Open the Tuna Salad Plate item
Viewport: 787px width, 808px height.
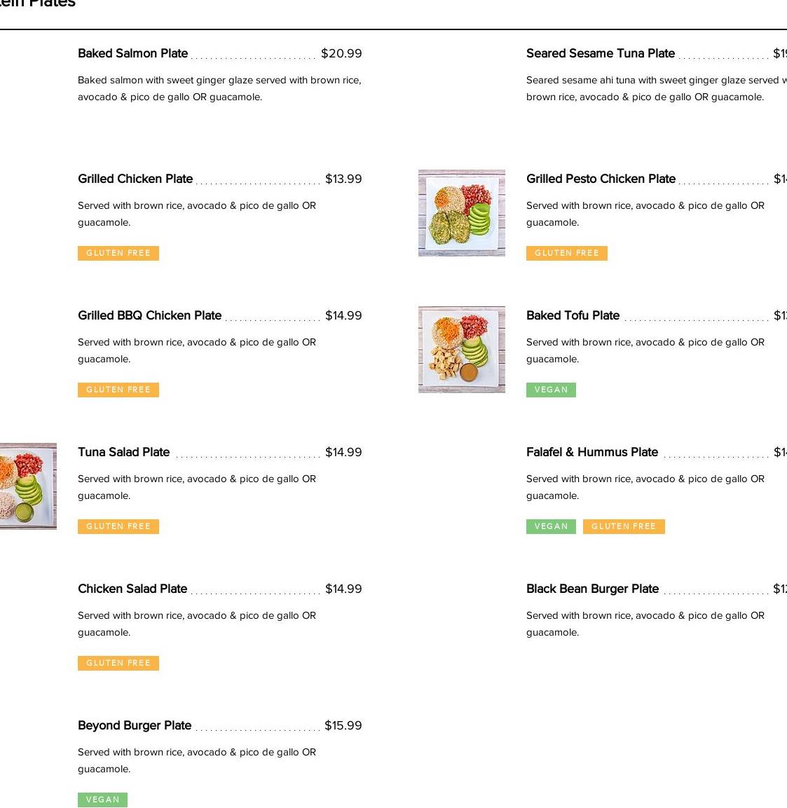tap(124, 452)
